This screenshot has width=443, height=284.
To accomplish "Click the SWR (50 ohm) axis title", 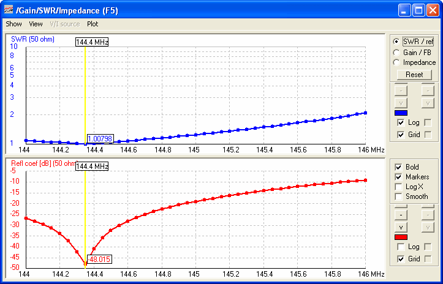I will [x=32, y=39].
